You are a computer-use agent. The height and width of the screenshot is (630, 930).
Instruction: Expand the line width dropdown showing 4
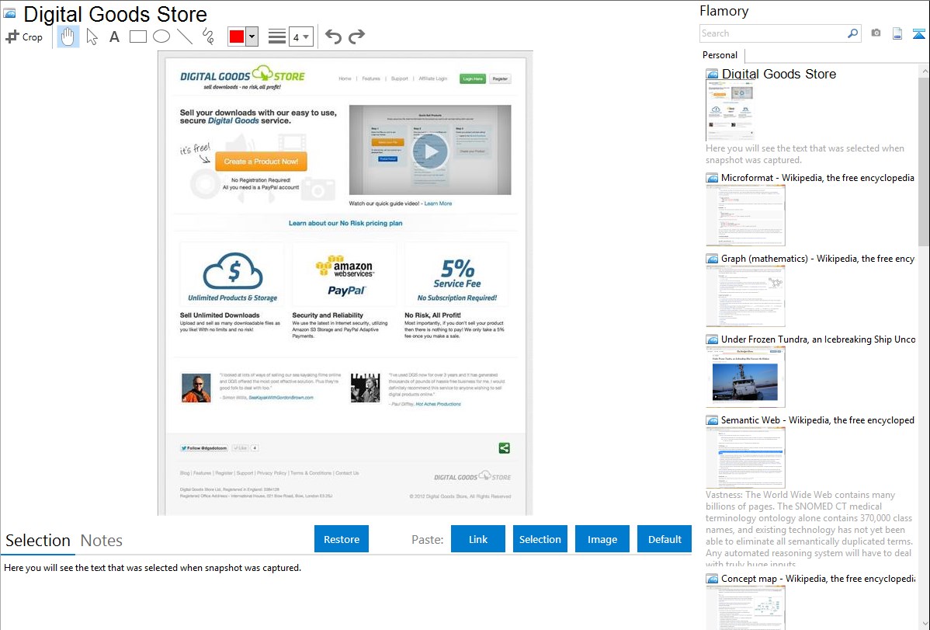point(301,37)
